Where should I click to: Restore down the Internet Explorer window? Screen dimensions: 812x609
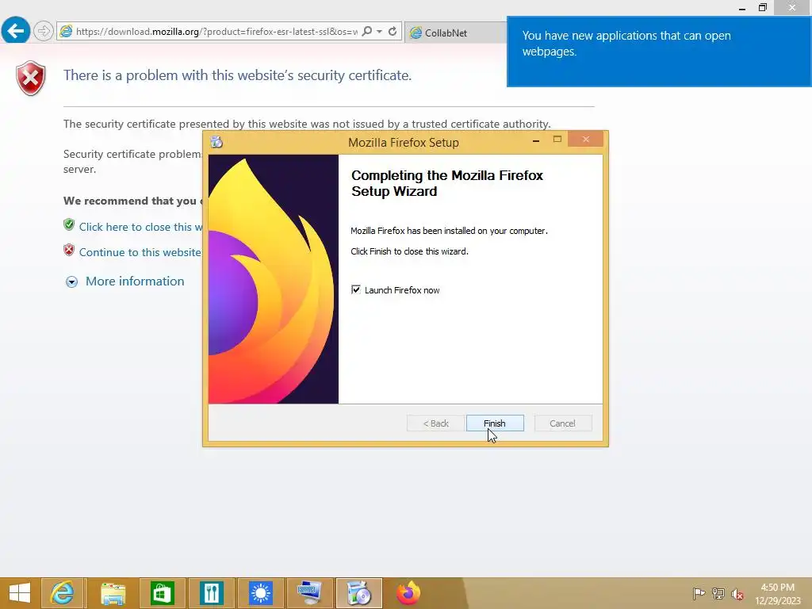[762, 7]
